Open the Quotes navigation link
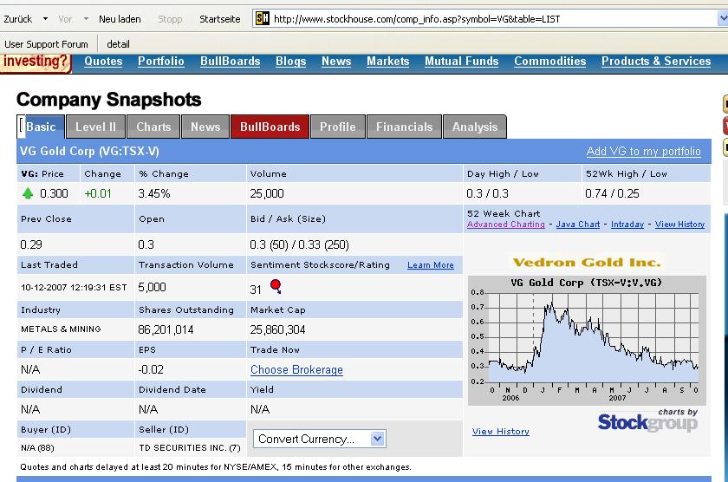This screenshot has height=482, width=728. click(x=103, y=62)
